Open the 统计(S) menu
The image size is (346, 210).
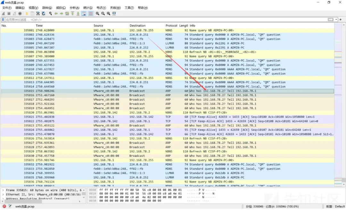tap(88, 8)
